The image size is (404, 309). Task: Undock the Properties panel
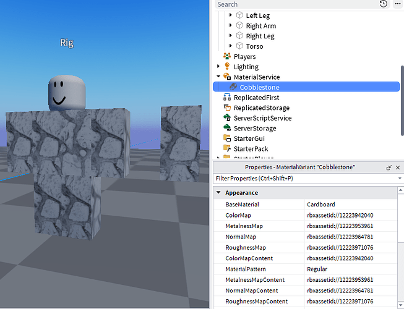pos(389,167)
